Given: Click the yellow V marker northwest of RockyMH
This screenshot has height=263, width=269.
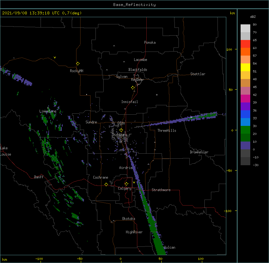Looking at the screenshot, I should tap(55, 57).
